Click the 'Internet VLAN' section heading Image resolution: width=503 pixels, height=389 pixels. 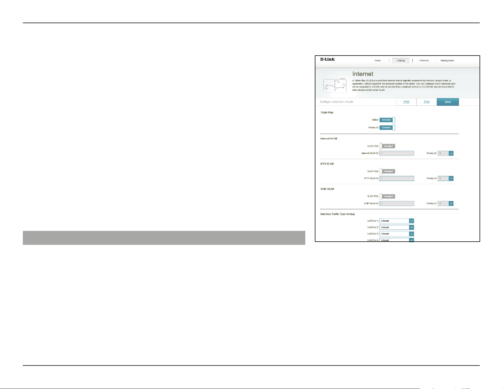tap(329, 139)
